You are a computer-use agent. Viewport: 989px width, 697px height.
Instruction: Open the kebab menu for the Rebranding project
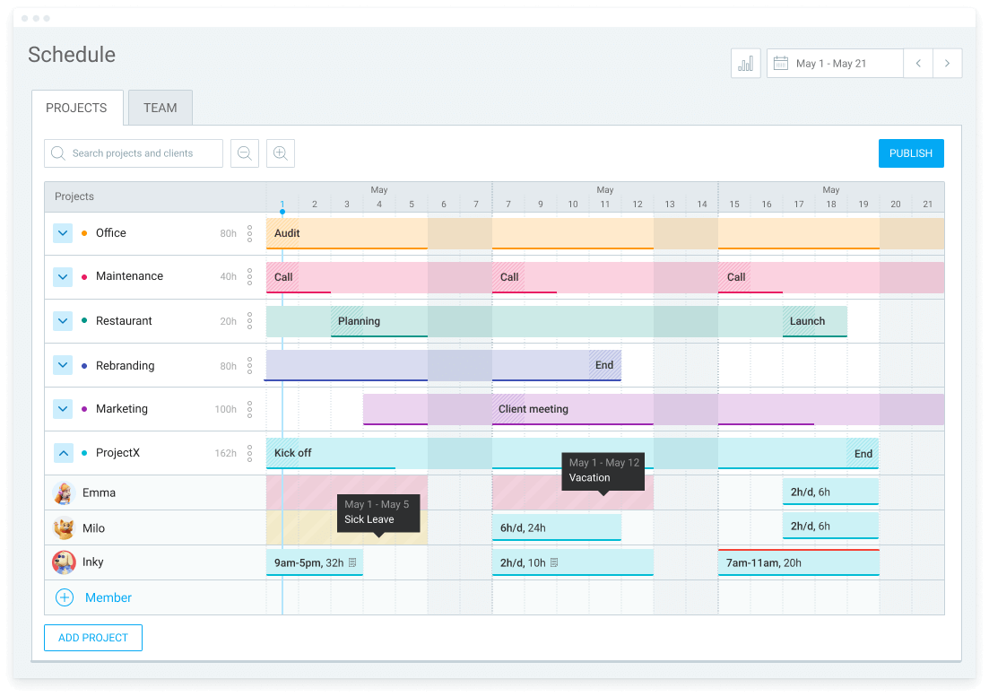pos(249,365)
